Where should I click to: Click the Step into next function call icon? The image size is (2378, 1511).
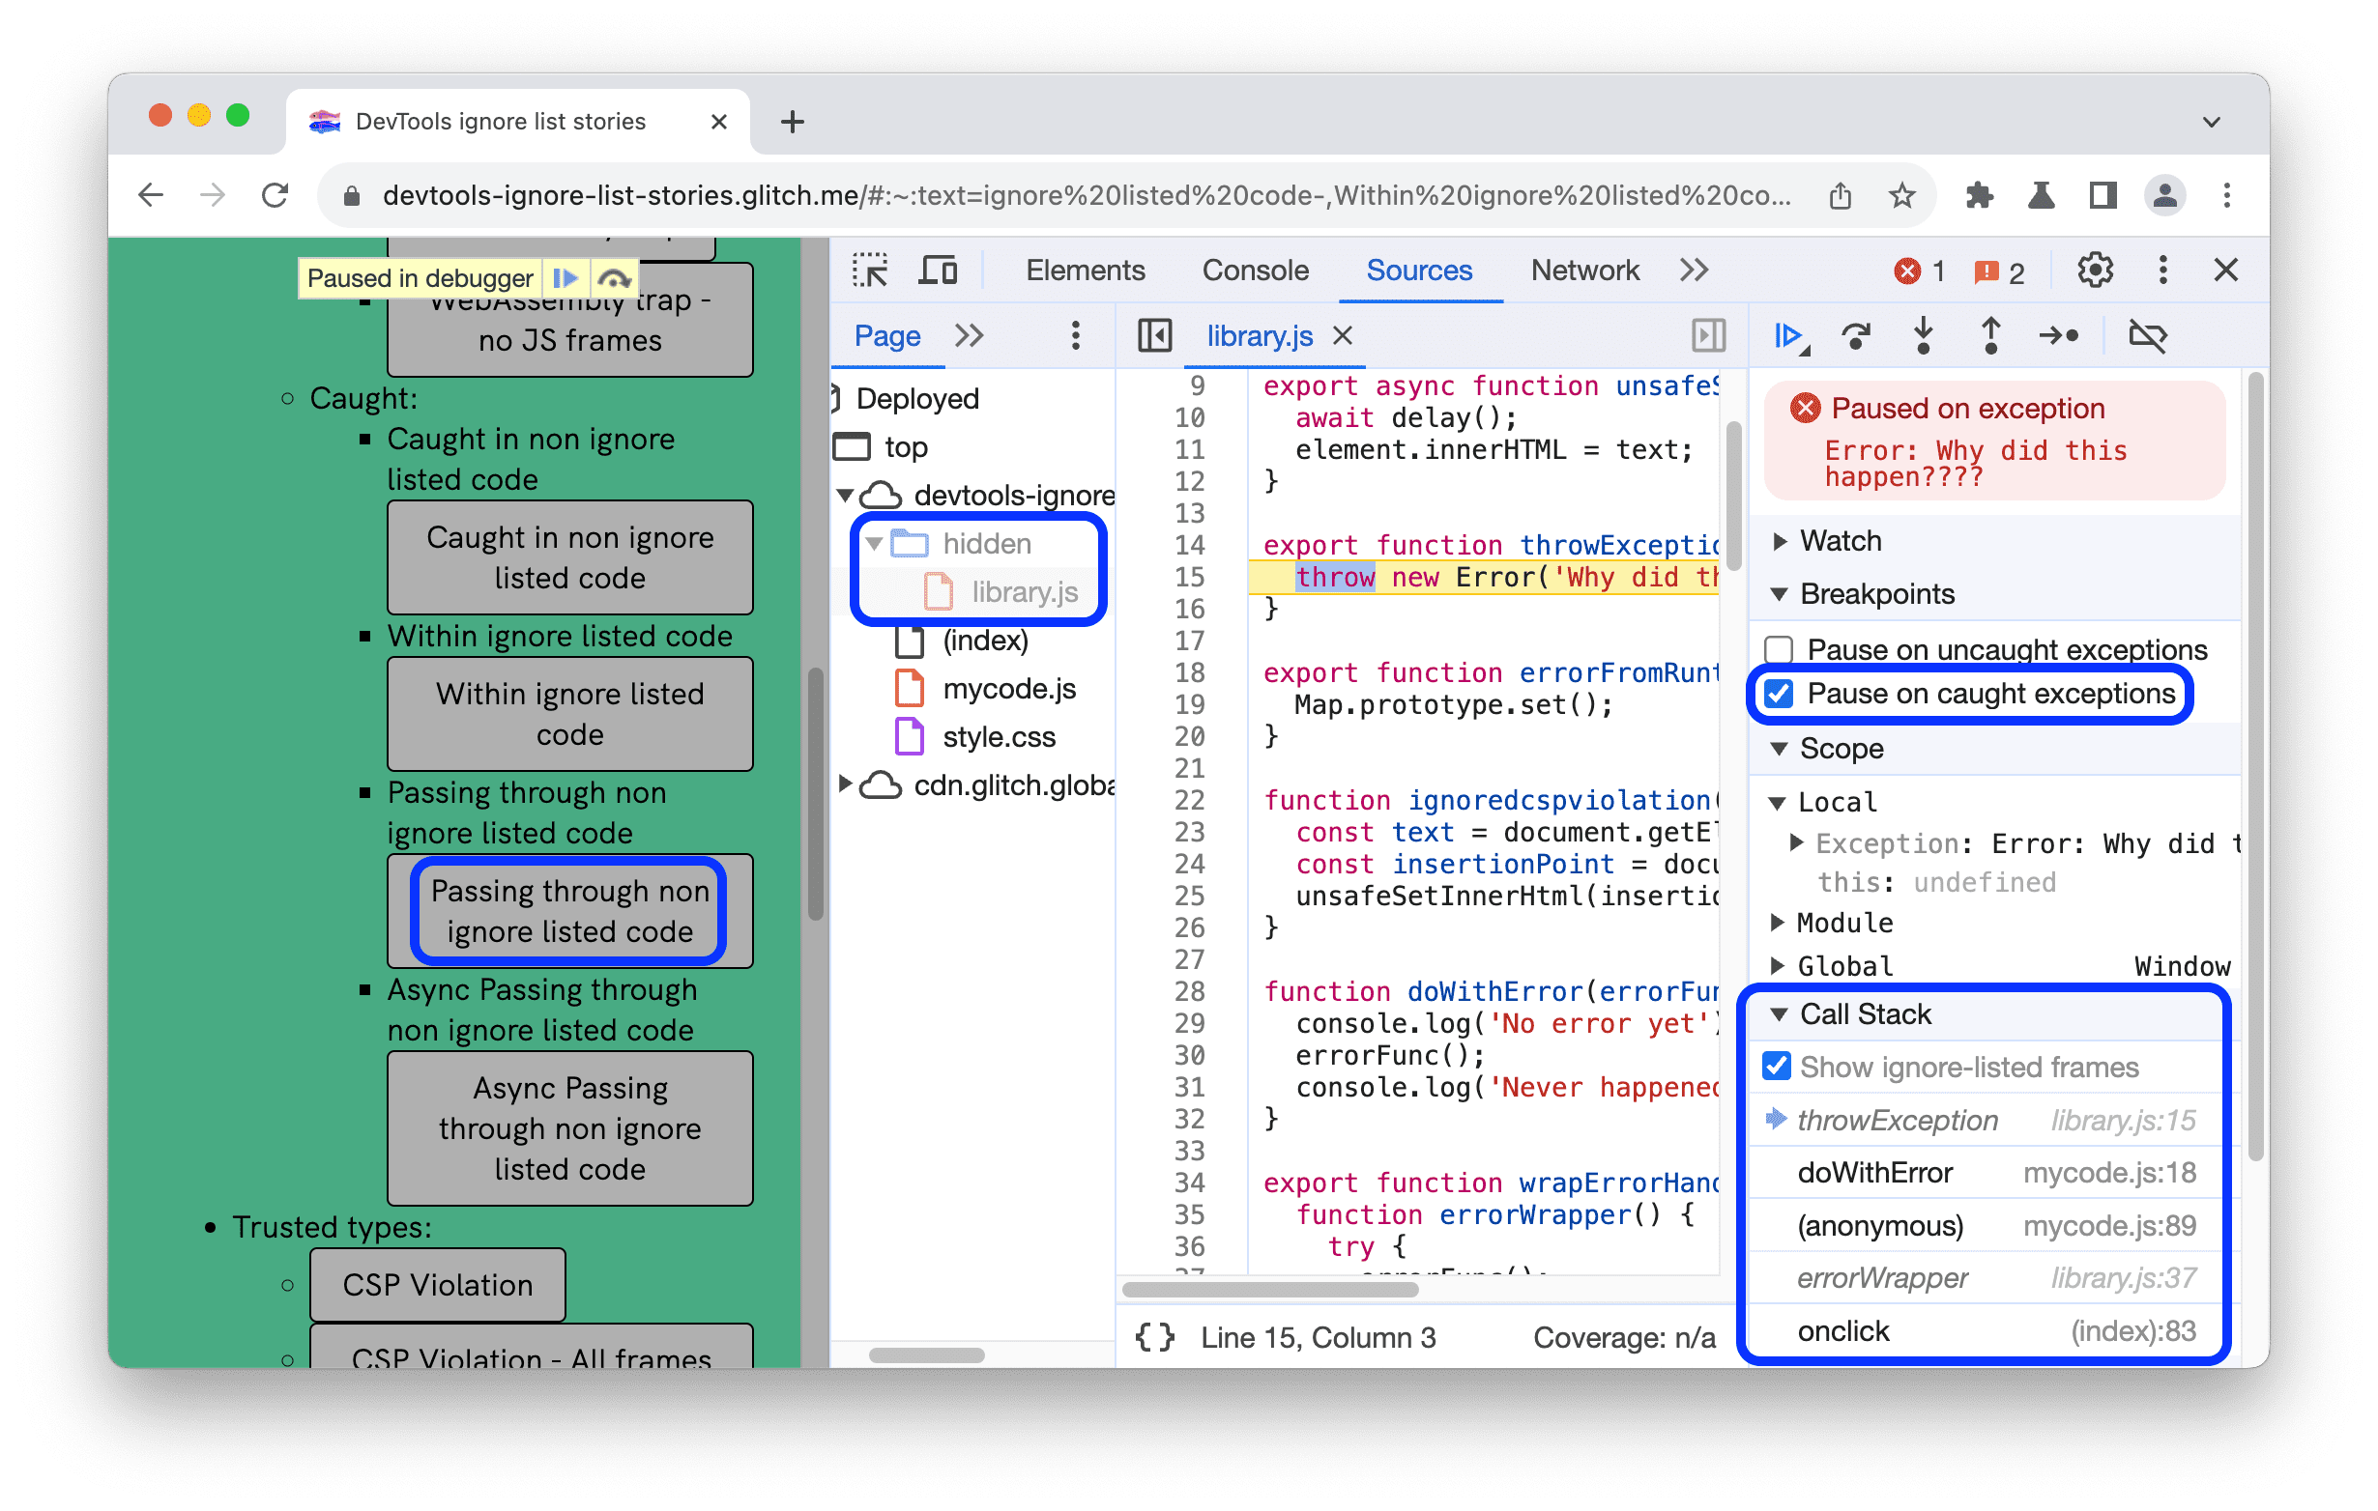[1924, 336]
